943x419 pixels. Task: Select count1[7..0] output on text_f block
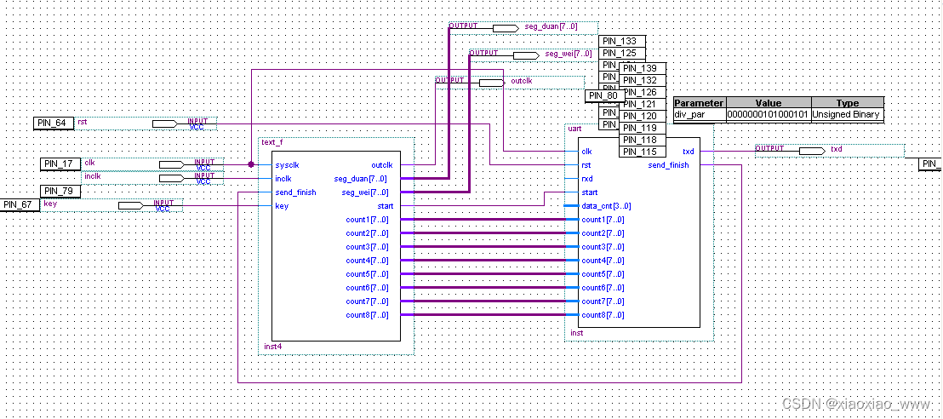click(367, 220)
